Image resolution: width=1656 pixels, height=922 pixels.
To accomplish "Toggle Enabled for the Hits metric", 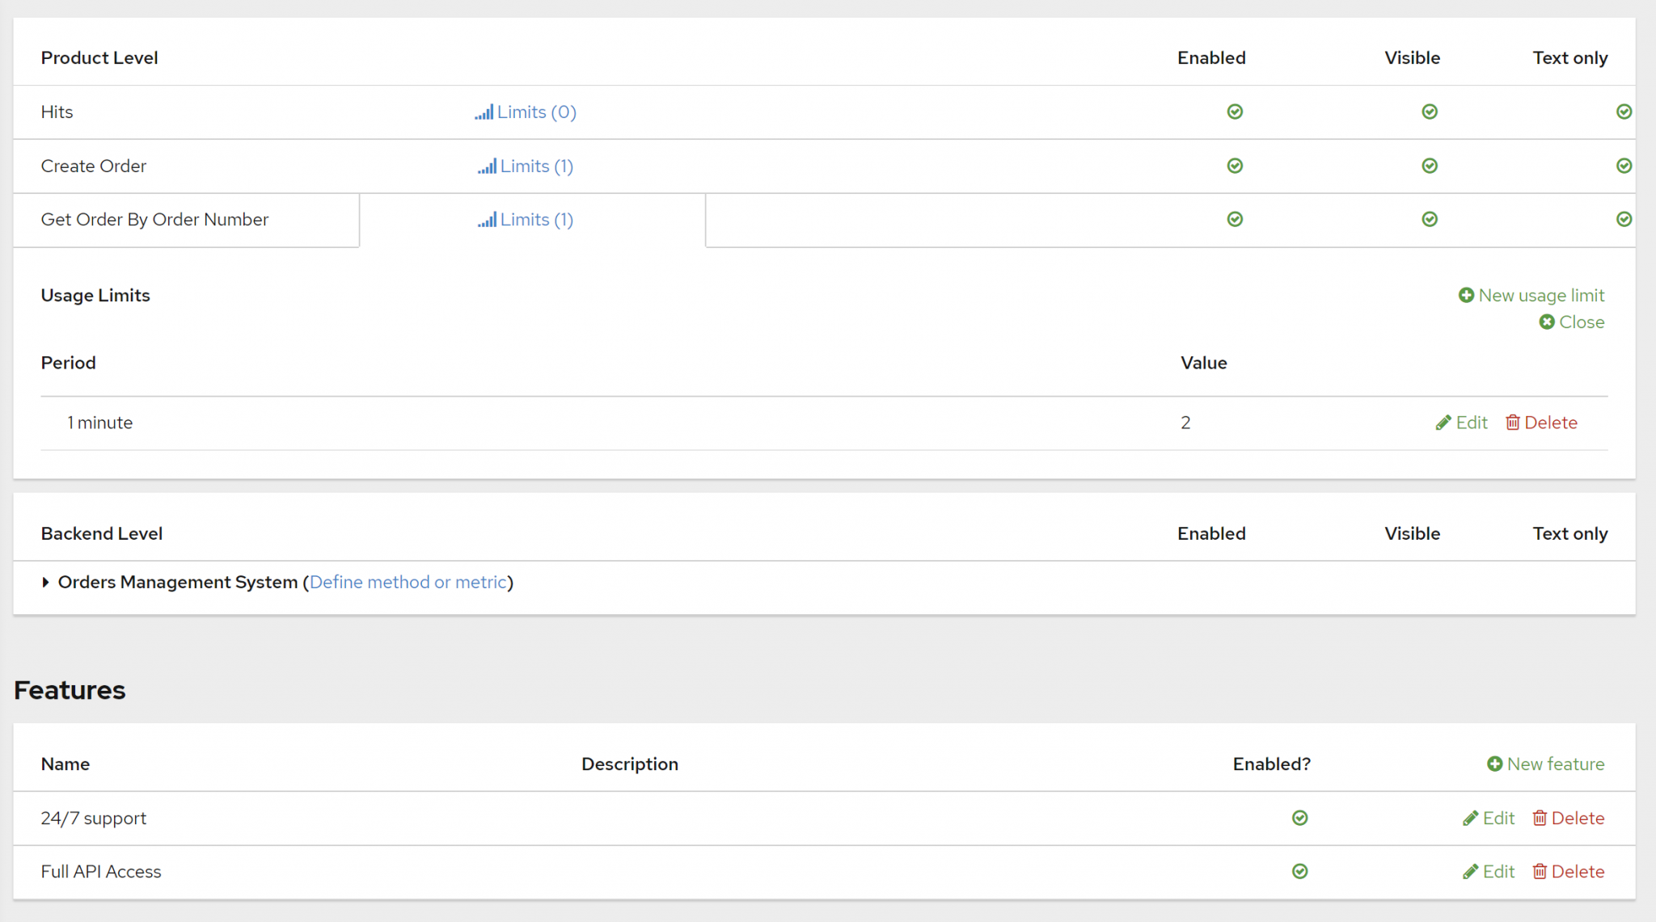I will point(1234,112).
